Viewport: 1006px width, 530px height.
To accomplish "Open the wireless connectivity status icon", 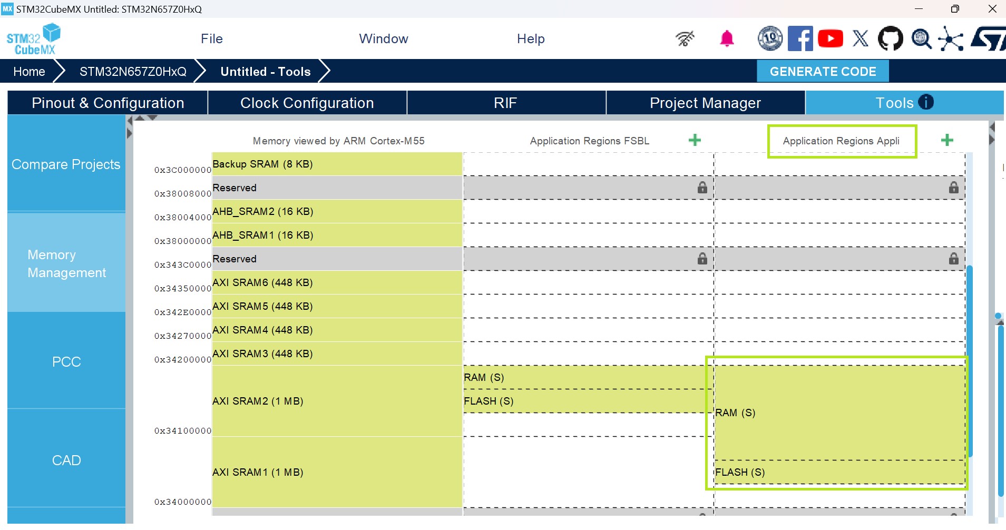I will pos(685,38).
